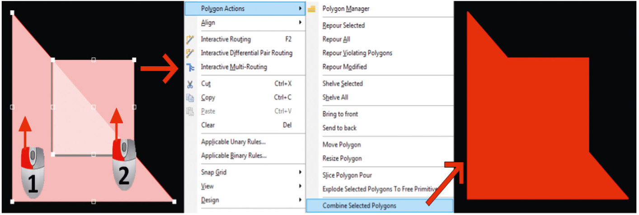639x215 pixels.
Task: Click Bring to front option
Action: (340, 114)
